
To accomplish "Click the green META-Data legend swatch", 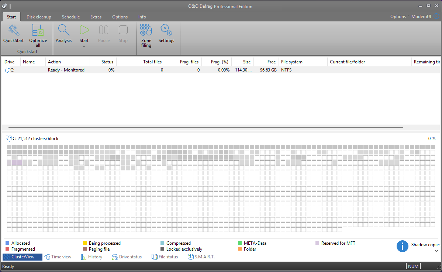I will point(240,243).
